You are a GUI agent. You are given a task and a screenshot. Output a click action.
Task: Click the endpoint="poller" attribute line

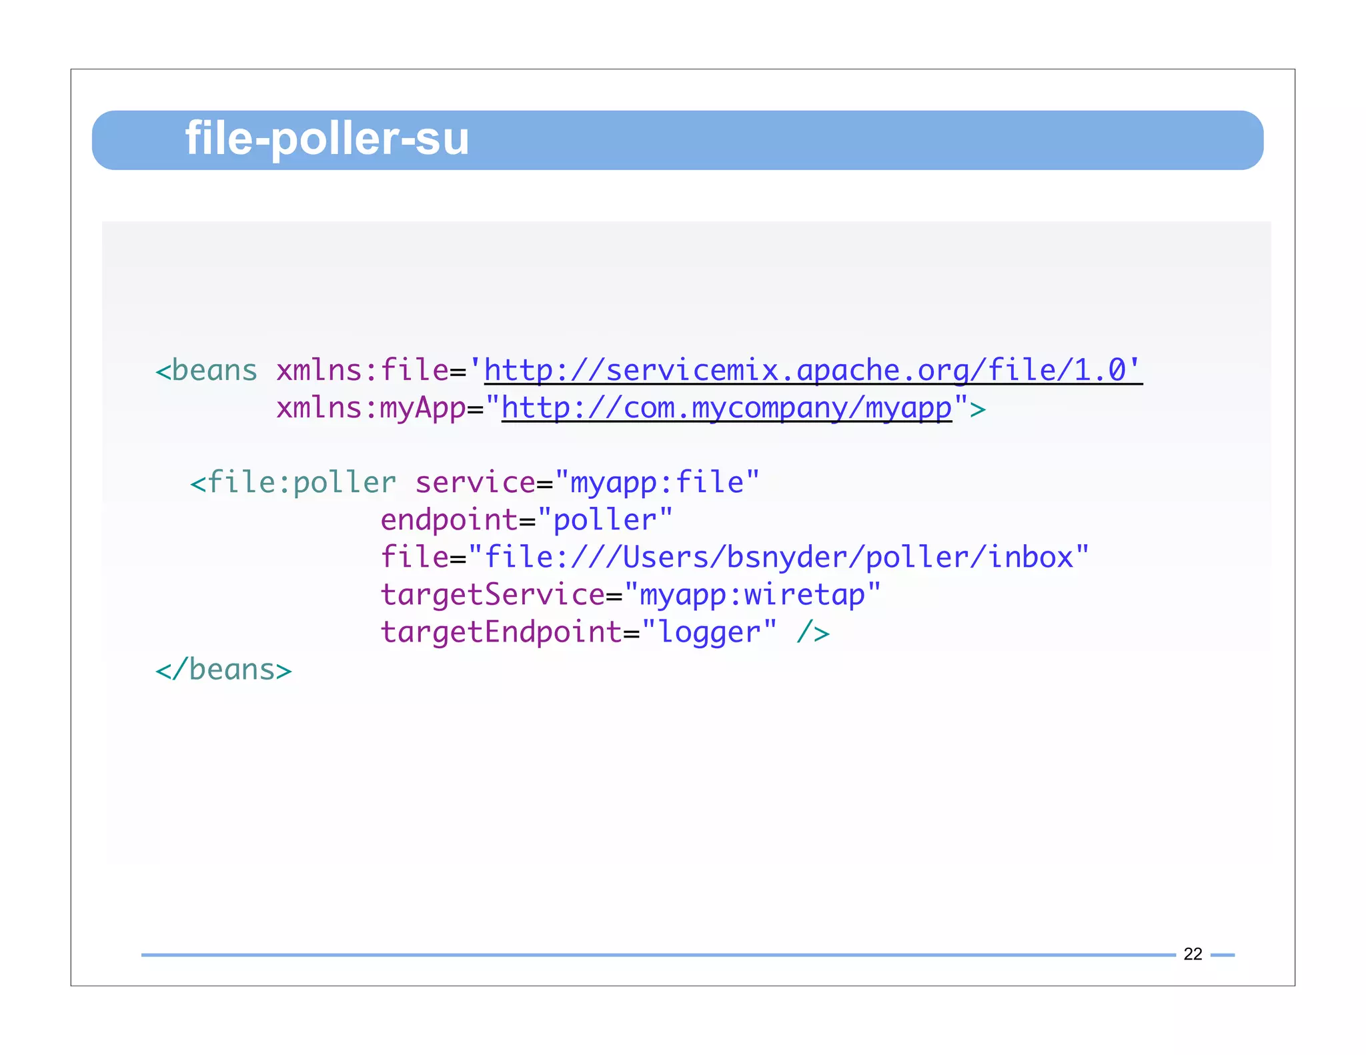pos(526,519)
